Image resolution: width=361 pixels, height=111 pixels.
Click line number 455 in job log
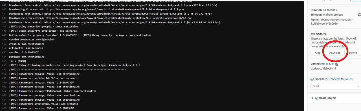[x=4, y=61]
